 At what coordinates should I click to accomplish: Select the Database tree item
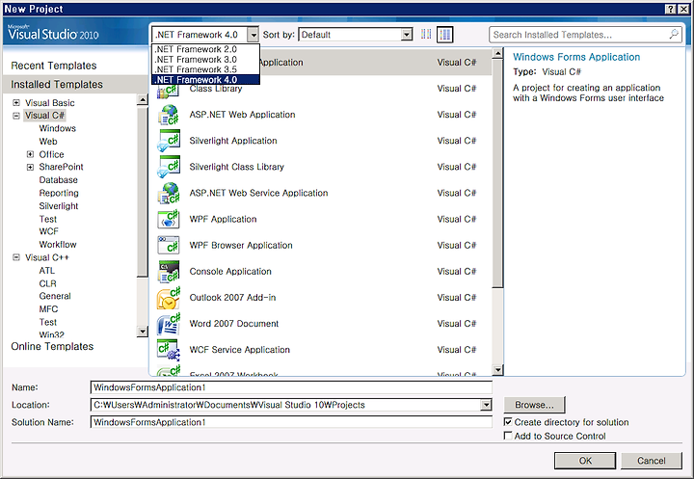pos(58,180)
